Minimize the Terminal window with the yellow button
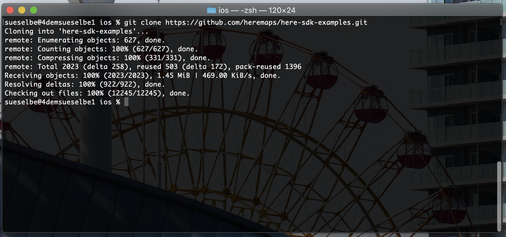The width and height of the screenshot is (506, 237). [x=22, y=10]
